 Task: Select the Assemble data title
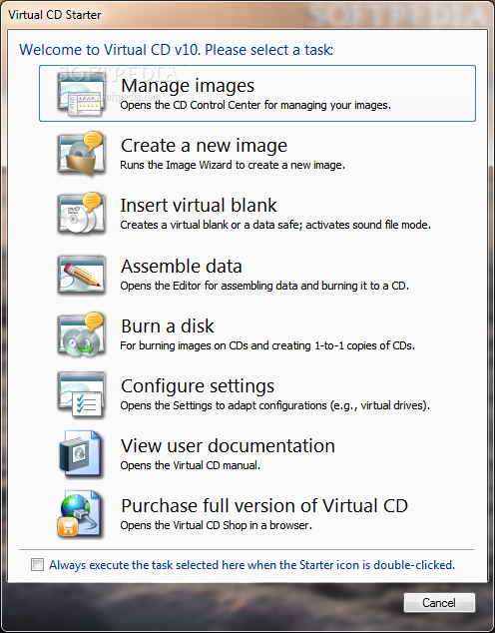(182, 266)
